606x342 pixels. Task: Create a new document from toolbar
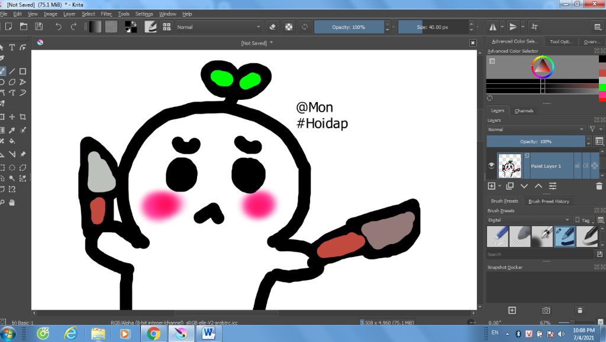tap(8, 27)
